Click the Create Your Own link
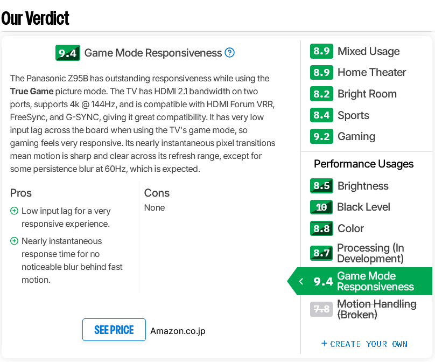The height and width of the screenshot is (362, 435). [369, 344]
